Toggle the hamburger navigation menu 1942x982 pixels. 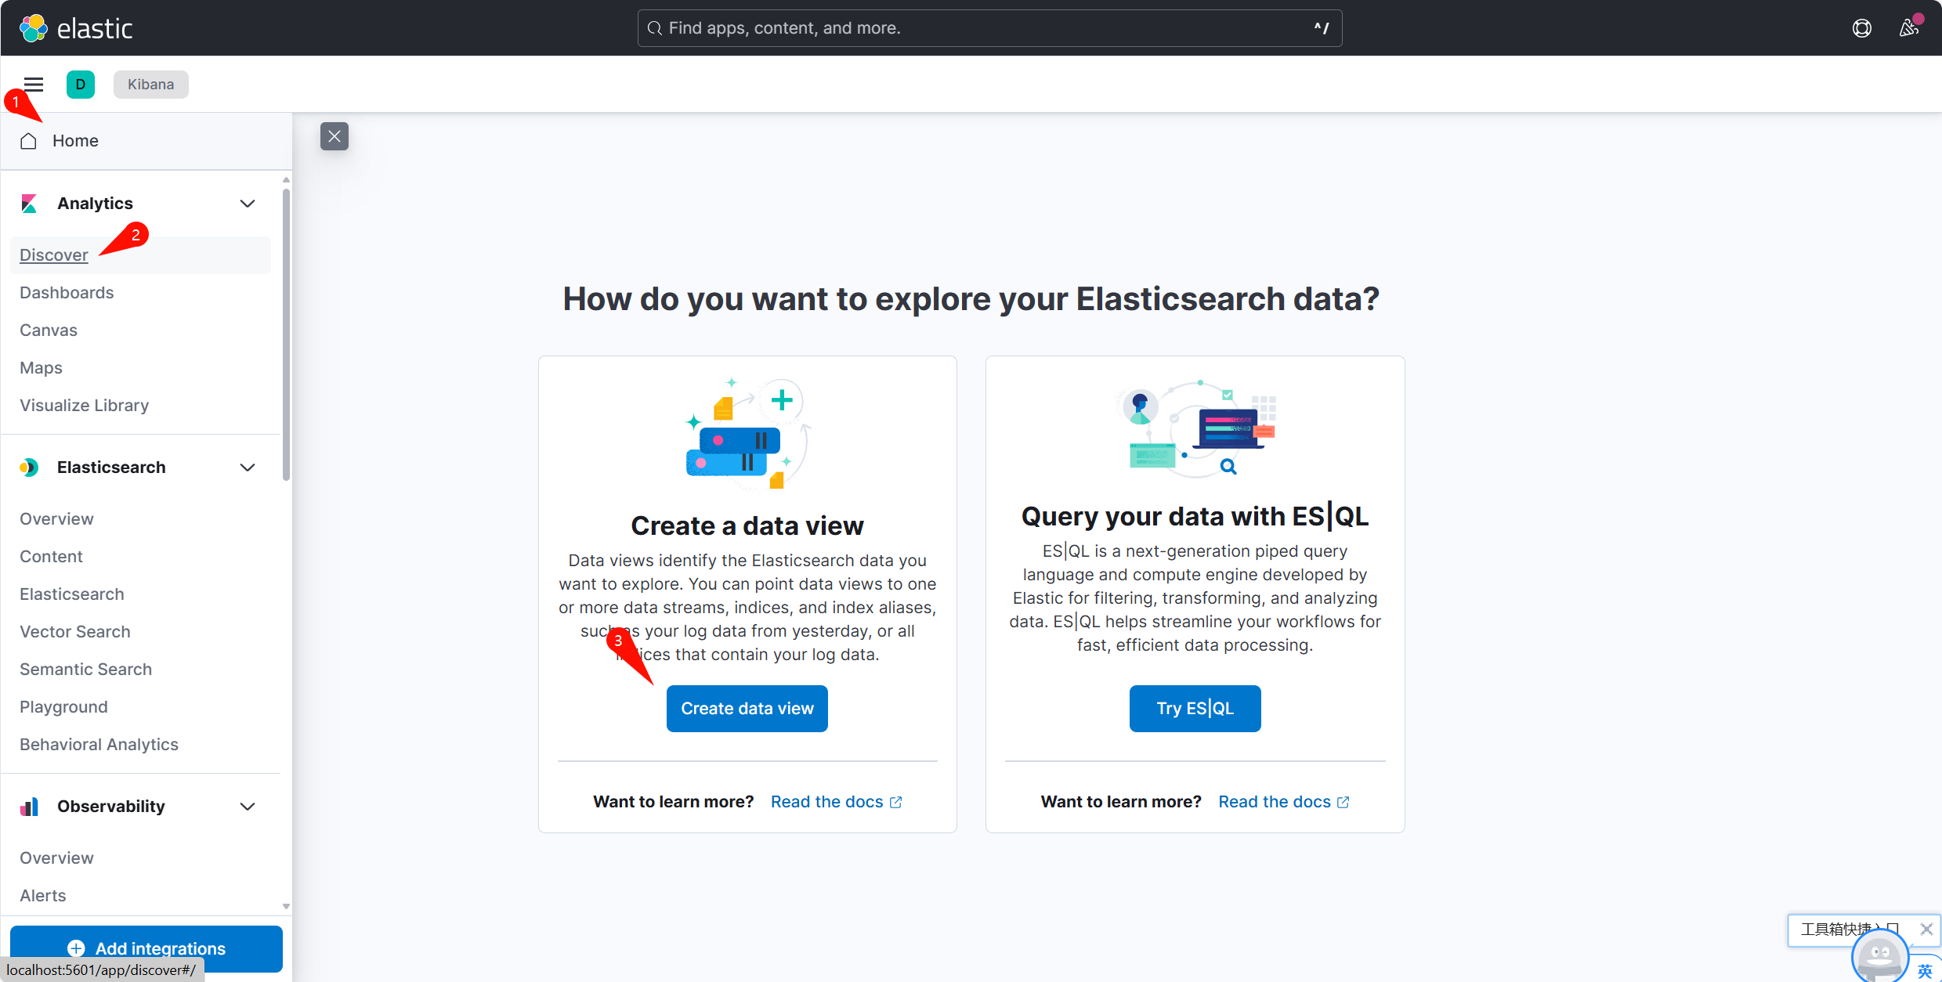[34, 84]
